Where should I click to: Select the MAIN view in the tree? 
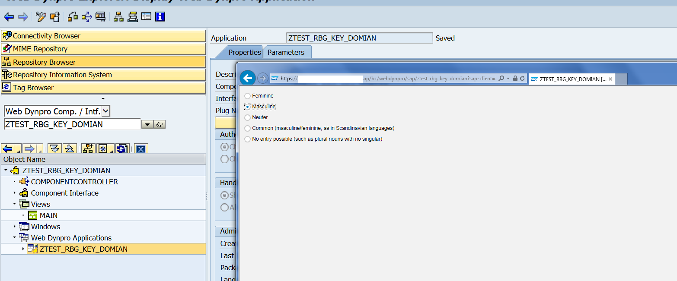(x=48, y=215)
